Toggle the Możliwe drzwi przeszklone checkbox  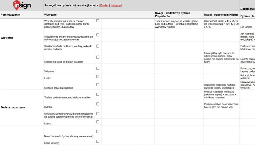tap(98, 85)
